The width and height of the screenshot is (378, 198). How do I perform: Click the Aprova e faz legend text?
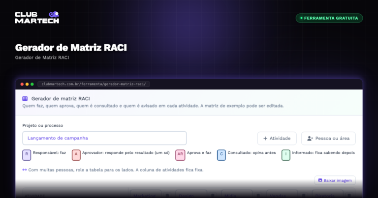(199, 153)
